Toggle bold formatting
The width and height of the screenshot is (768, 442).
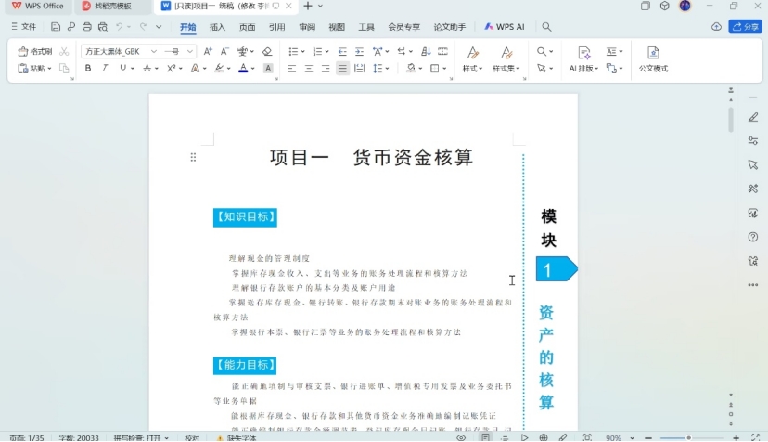88,69
